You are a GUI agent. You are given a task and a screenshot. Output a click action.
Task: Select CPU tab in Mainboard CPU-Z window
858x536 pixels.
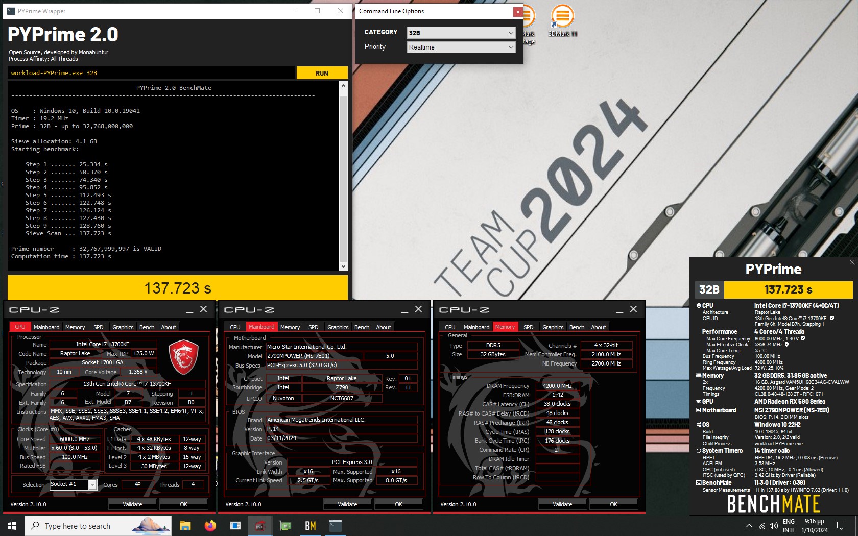tap(235, 327)
